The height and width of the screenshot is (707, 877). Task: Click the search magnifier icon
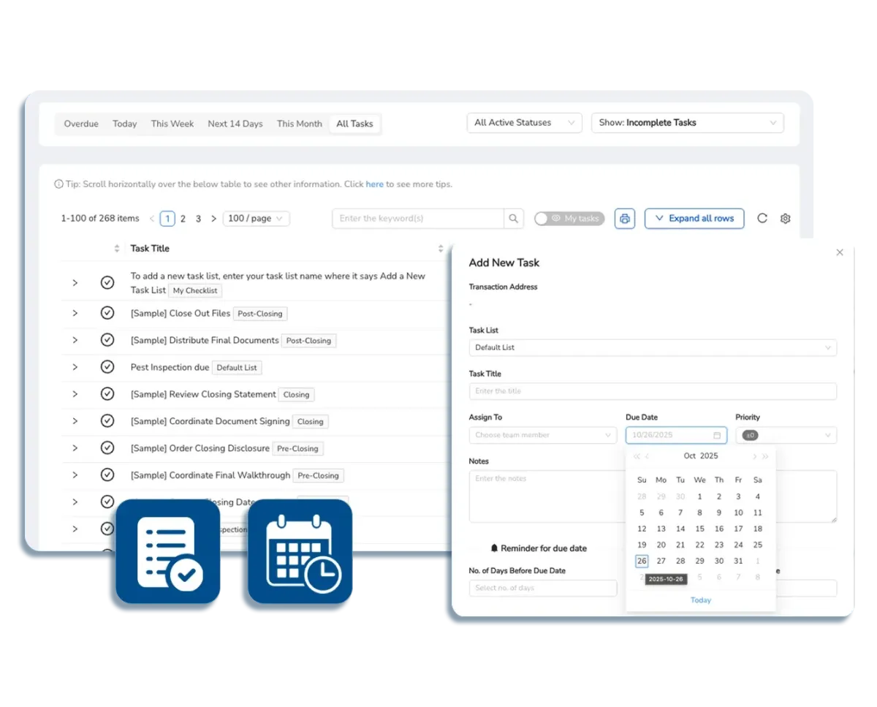click(514, 219)
